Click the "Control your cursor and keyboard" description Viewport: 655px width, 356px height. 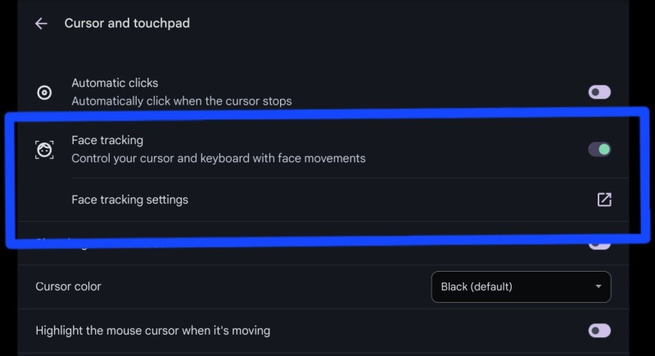tap(219, 158)
